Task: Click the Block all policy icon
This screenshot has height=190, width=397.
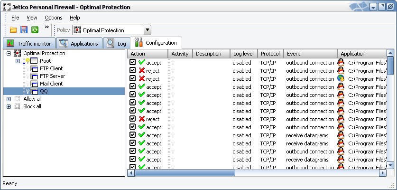Action: [17, 106]
